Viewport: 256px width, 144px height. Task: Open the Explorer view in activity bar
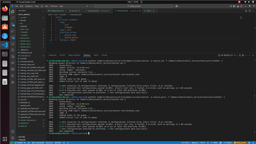[12, 12]
